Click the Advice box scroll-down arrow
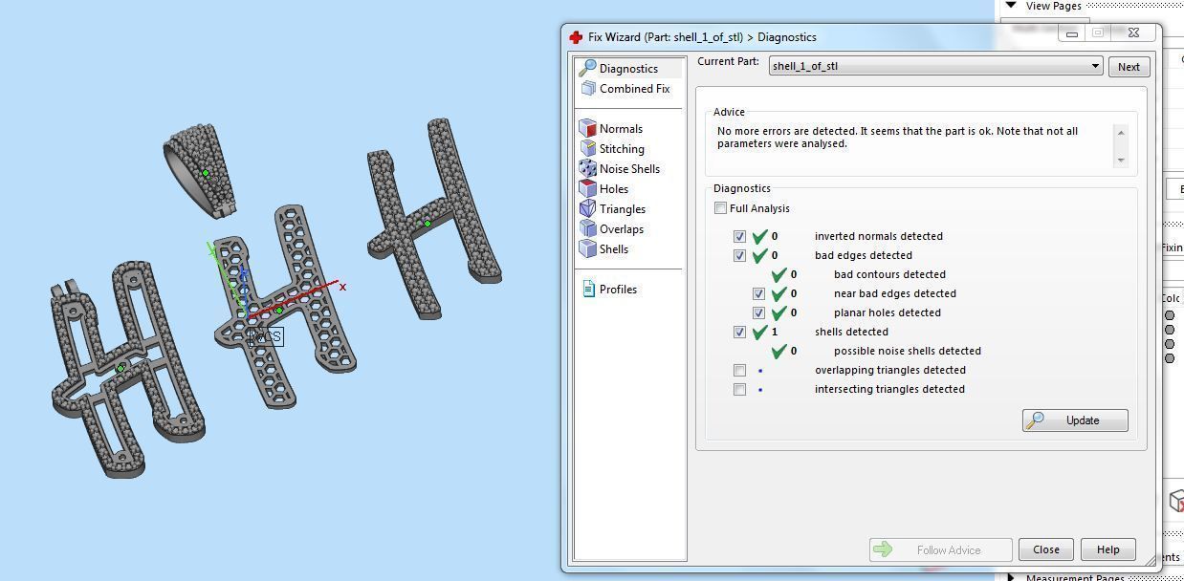Screen dimensions: 1184x581 1121,160
